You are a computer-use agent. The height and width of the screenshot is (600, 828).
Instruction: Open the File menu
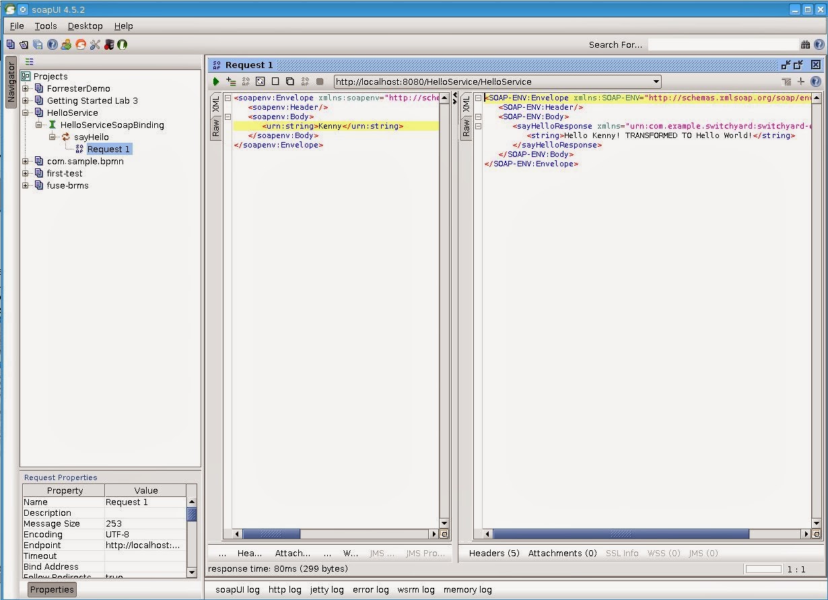pyautogui.click(x=17, y=26)
